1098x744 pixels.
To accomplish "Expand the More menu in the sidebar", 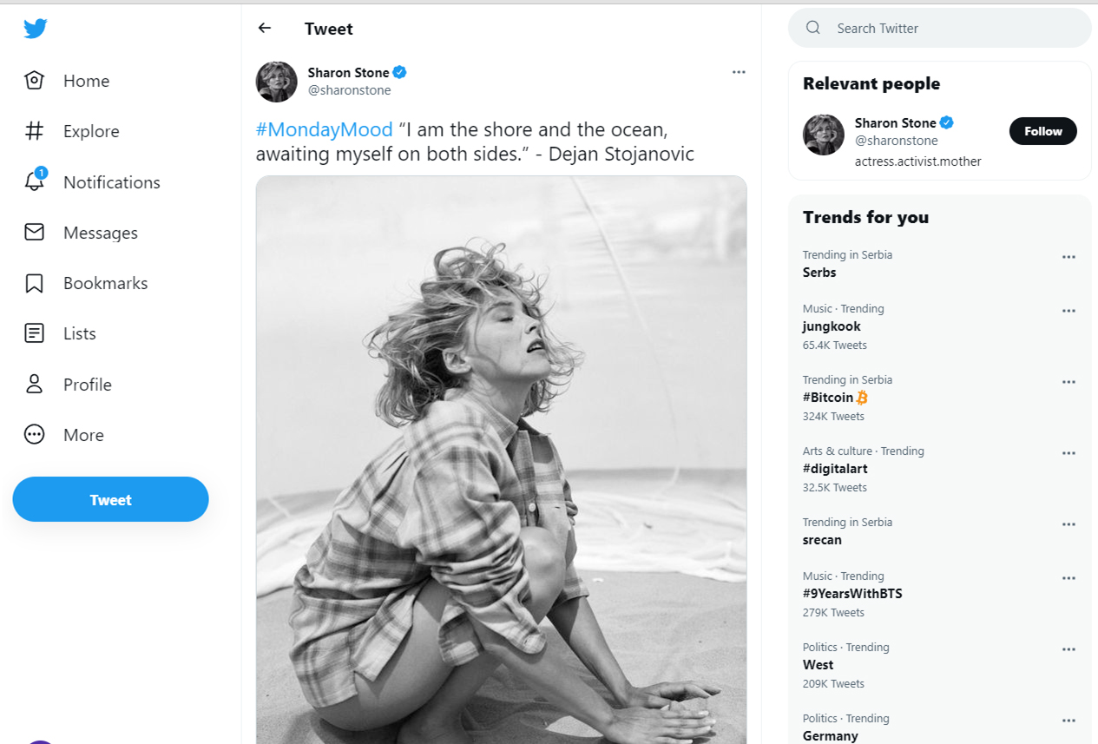I will pyautogui.click(x=34, y=435).
